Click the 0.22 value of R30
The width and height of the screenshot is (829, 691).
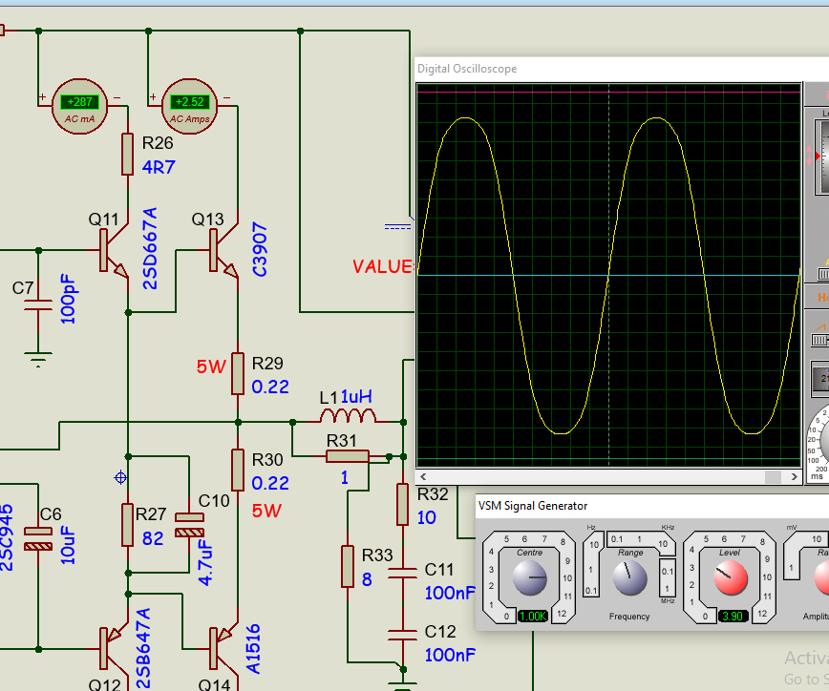[x=270, y=483]
